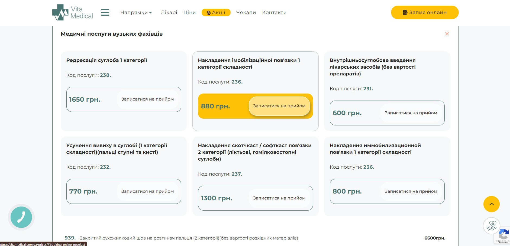Open the hamburger menu icon
This screenshot has height=246, width=510.
pos(105,12)
